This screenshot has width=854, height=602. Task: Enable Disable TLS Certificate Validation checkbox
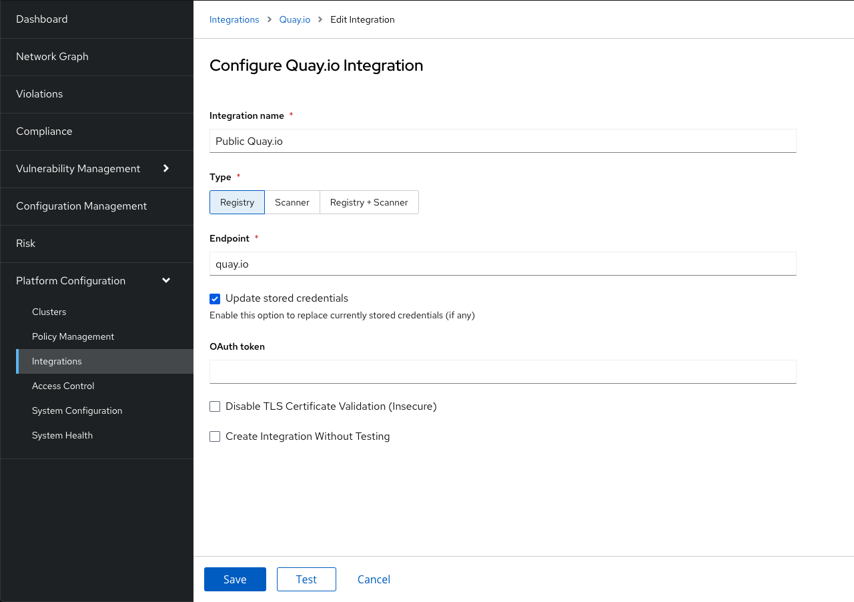click(x=215, y=406)
